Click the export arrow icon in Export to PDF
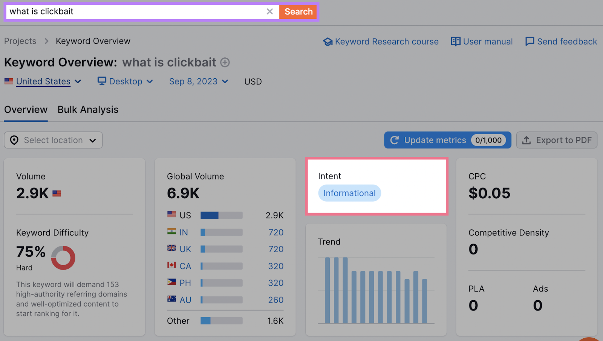603x341 pixels. pyautogui.click(x=526, y=140)
